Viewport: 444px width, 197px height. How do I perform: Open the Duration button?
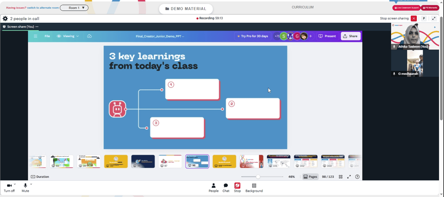(40, 177)
